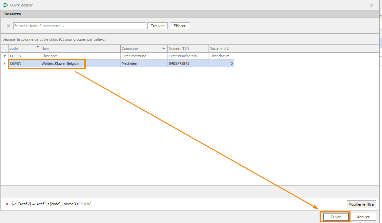Click the Nom column header
The width and height of the screenshot is (382, 223).
80,49
